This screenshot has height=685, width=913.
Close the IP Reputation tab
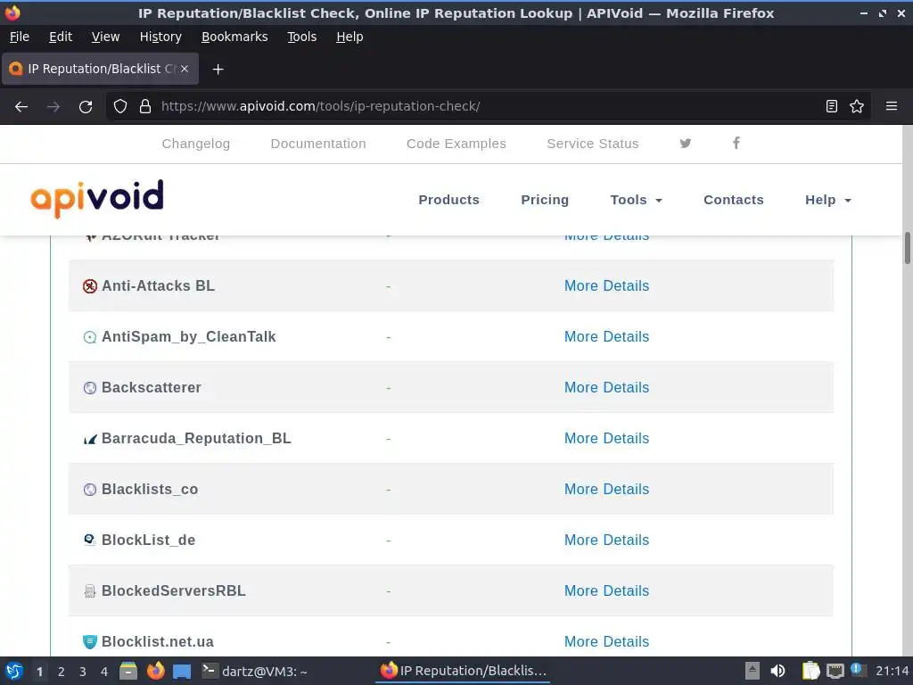coord(184,69)
